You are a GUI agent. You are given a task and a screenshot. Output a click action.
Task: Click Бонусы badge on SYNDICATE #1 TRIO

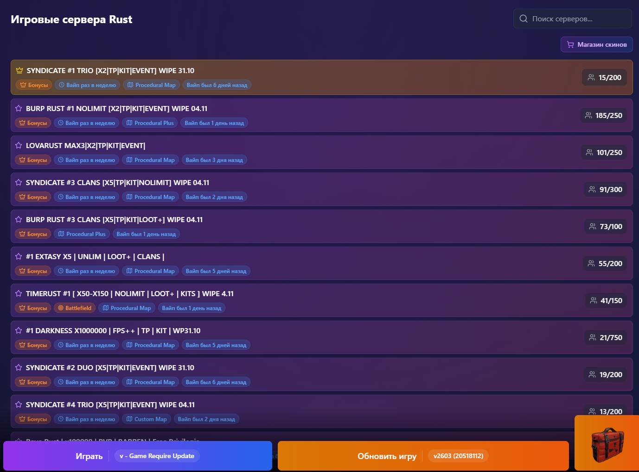tap(34, 85)
